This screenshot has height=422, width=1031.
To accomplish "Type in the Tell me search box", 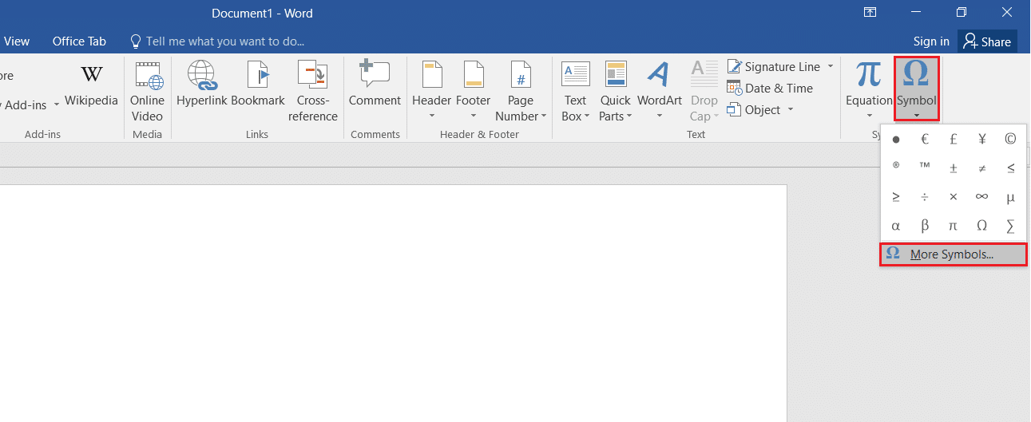I will click(x=224, y=41).
